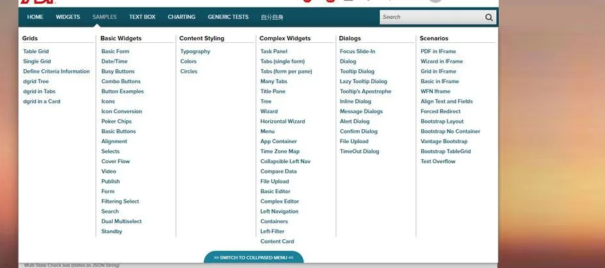This screenshot has height=268, width=605.
Task: Open the Standby sample link
Action: (x=112, y=232)
